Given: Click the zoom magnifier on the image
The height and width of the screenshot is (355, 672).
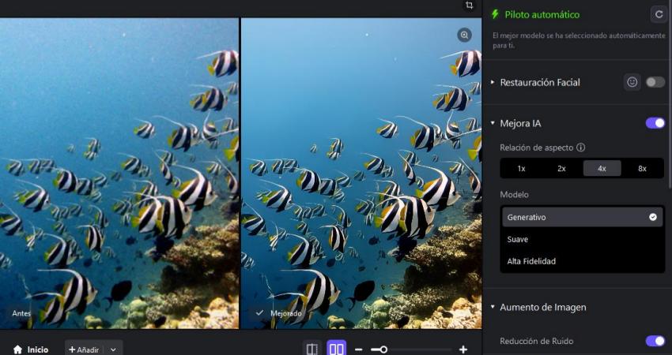Looking at the screenshot, I should tap(464, 35).
